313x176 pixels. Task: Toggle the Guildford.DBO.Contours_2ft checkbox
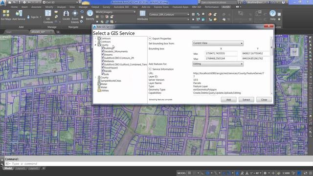click(x=103, y=58)
